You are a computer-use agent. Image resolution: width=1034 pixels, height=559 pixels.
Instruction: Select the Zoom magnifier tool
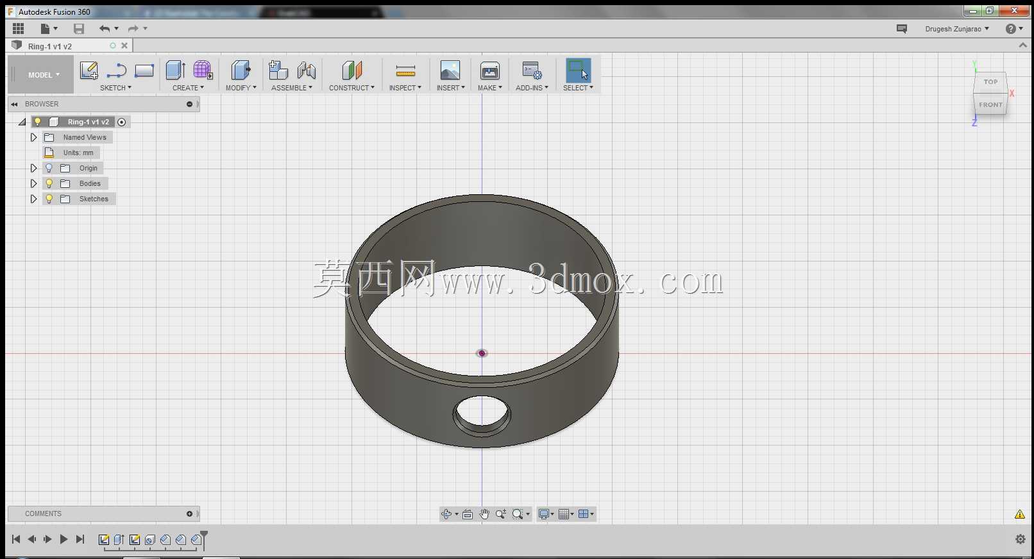[x=500, y=514]
